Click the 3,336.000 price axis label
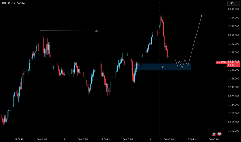This screenshot has width=241, height=142. click(x=234, y=78)
